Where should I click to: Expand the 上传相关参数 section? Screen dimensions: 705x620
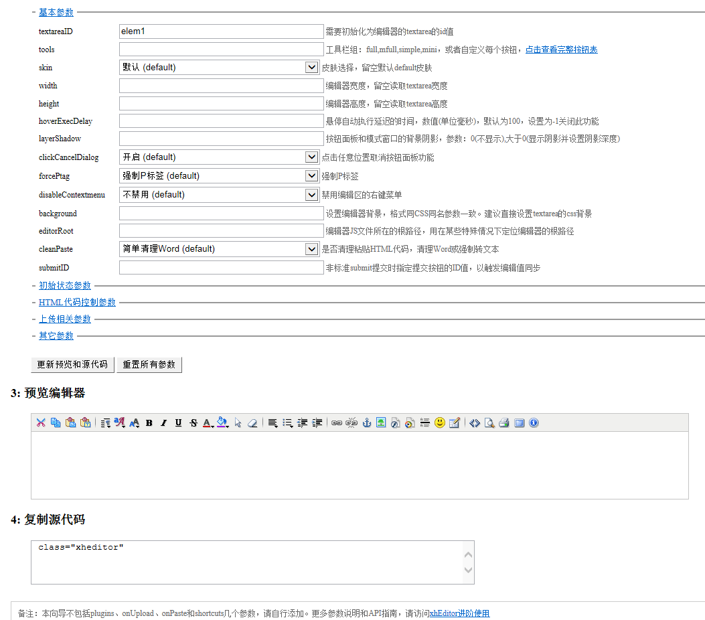point(65,319)
